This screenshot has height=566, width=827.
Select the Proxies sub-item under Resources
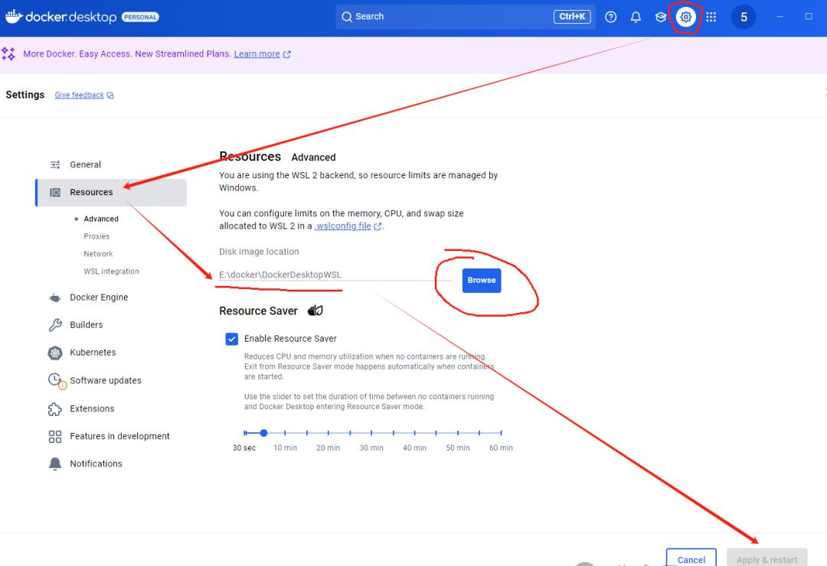click(x=96, y=236)
